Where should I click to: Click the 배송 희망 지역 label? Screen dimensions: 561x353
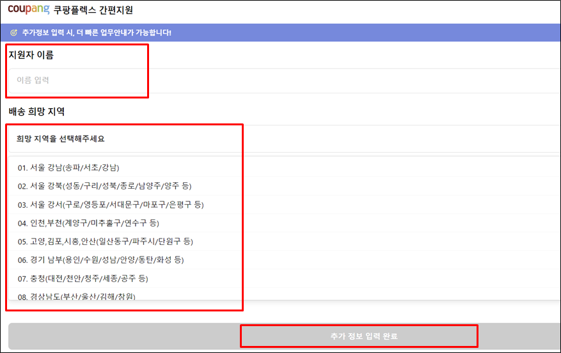click(x=36, y=111)
